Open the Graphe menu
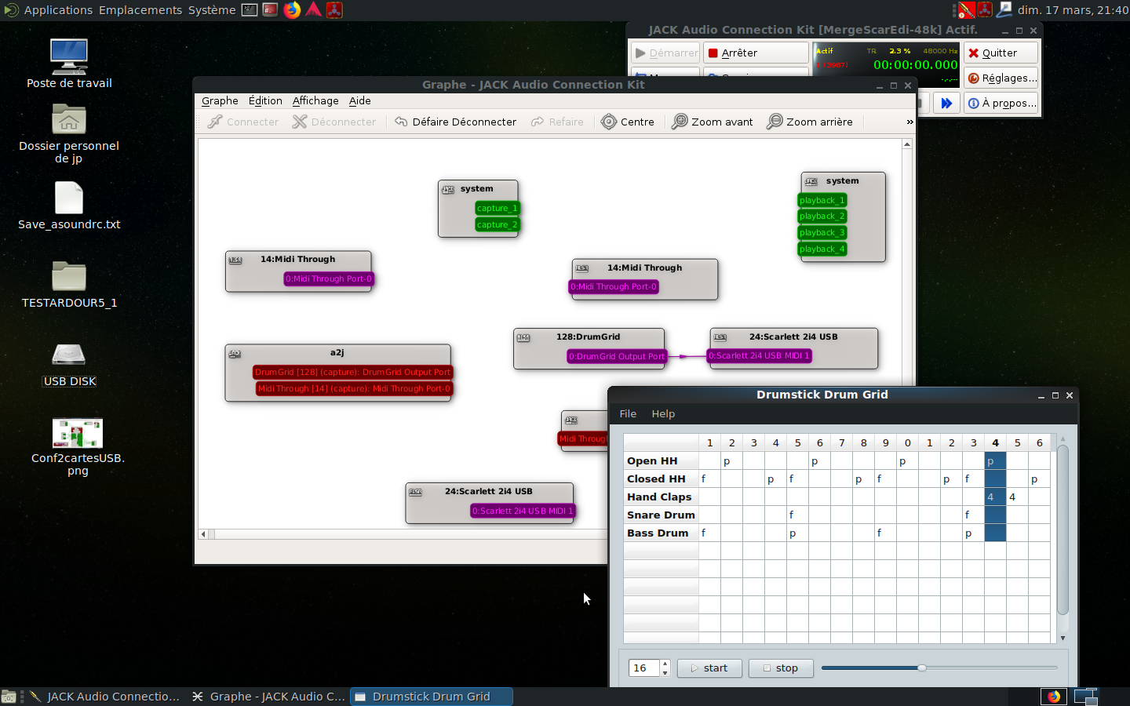This screenshot has width=1130, height=706. [220, 100]
